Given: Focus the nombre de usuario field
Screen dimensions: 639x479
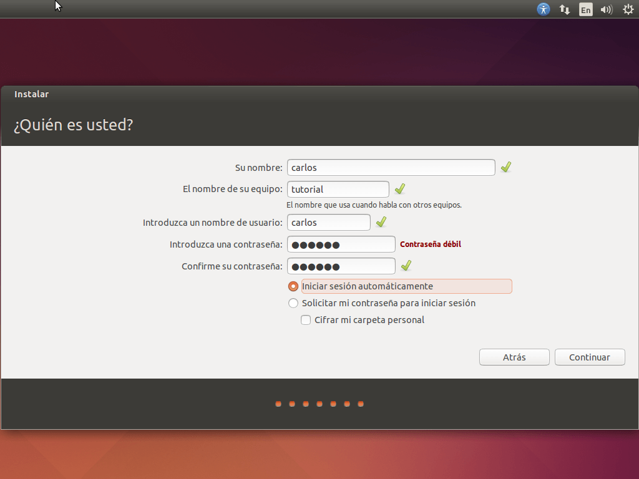Looking at the screenshot, I should [x=329, y=223].
